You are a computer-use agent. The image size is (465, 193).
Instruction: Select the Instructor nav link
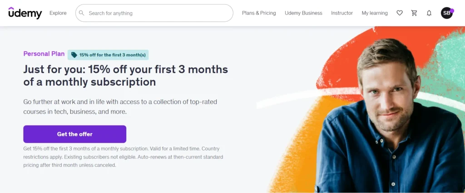coord(342,13)
